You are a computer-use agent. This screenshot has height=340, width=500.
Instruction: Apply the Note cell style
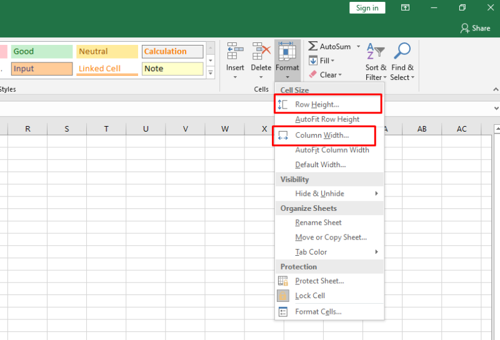point(172,69)
